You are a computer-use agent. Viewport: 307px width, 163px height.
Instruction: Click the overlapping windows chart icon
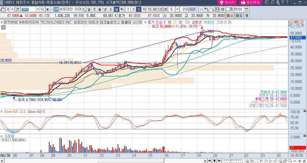pos(251,161)
